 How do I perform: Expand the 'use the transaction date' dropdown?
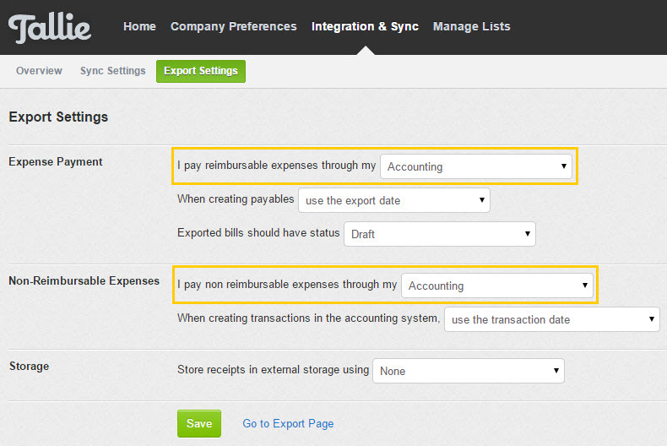click(552, 319)
